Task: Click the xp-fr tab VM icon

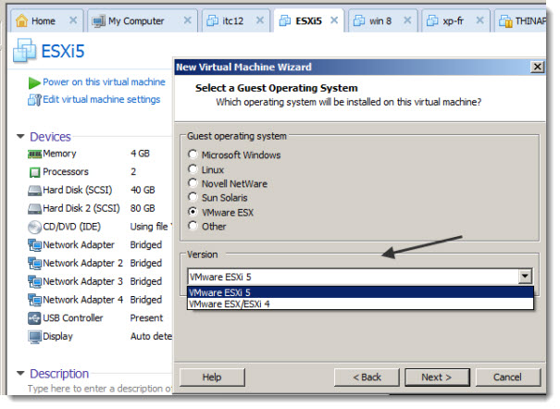Action: pos(432,20)
